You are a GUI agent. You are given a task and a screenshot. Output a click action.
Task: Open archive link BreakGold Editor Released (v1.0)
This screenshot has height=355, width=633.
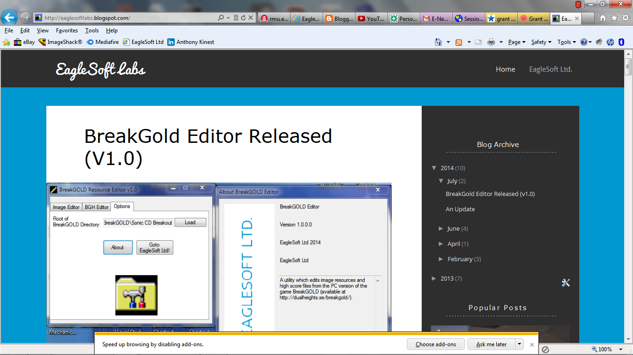click(x=490, y=194)
